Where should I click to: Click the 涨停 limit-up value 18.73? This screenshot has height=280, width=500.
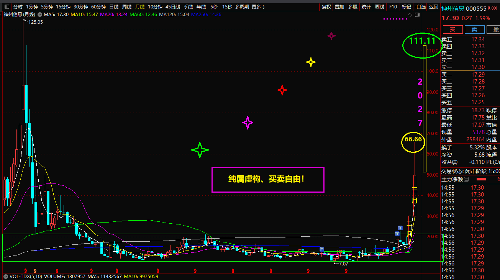(x=478, y=110)
